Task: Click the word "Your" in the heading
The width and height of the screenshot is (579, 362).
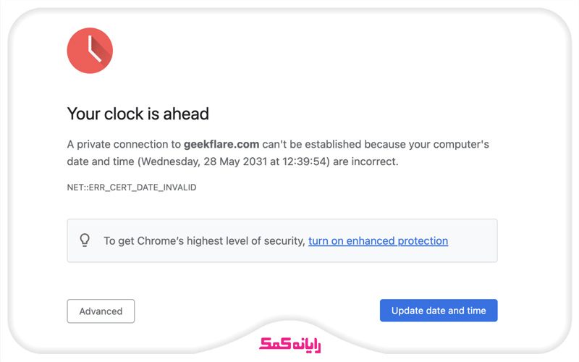Action: [x=80, y=114]
